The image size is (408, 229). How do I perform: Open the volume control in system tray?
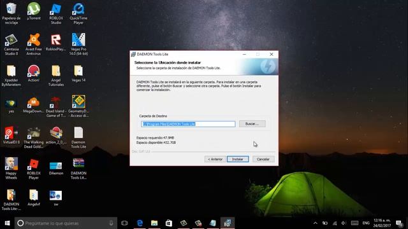344,223
